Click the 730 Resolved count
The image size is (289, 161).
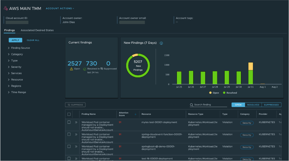[x=91, y=63]
